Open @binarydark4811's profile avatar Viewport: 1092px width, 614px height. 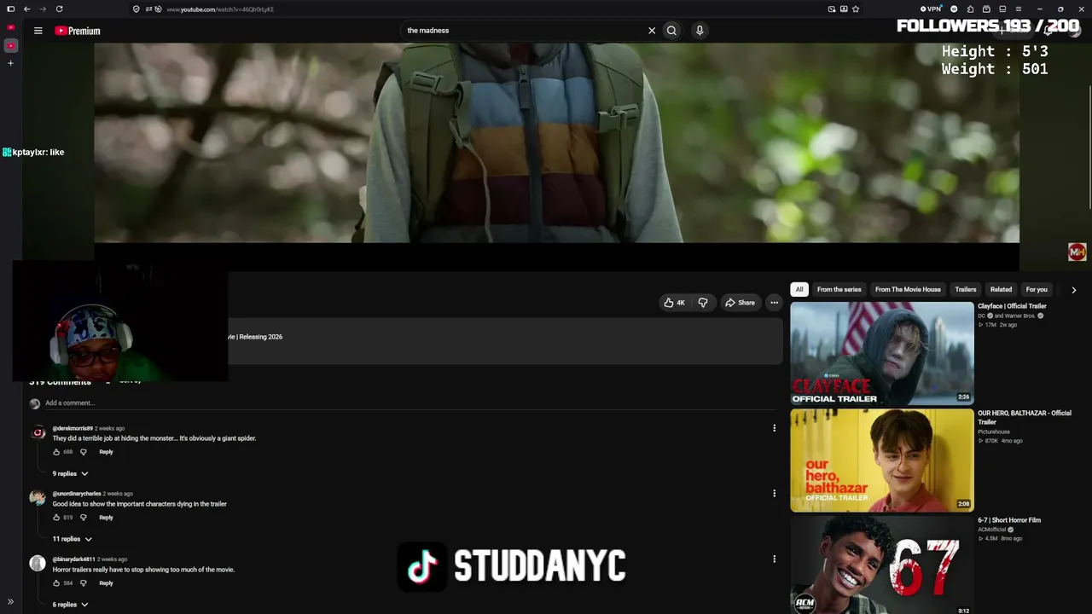(38, 563)
